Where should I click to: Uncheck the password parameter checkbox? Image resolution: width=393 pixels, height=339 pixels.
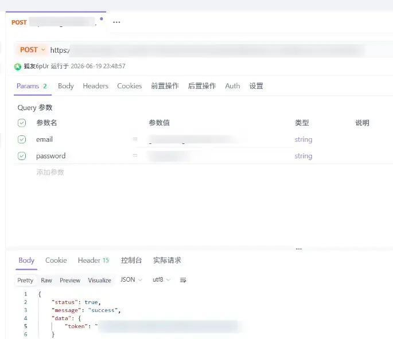point(22,156)
